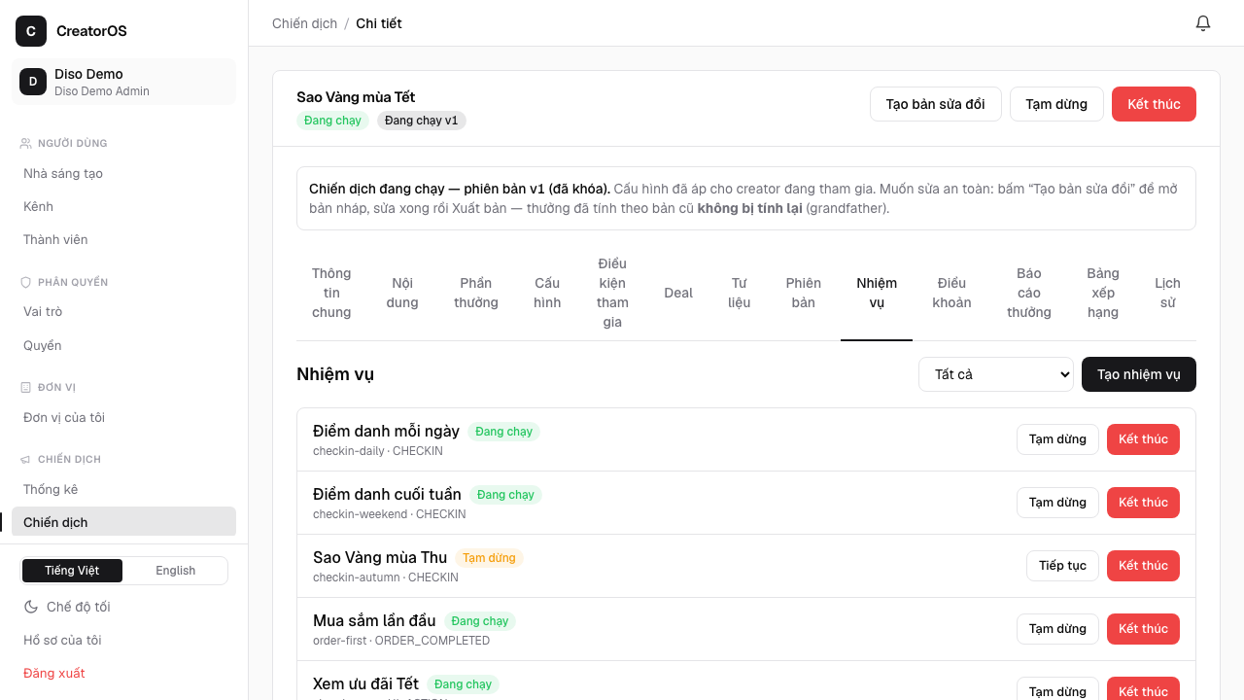Select the Điều khoản tab

coord(951,293)
